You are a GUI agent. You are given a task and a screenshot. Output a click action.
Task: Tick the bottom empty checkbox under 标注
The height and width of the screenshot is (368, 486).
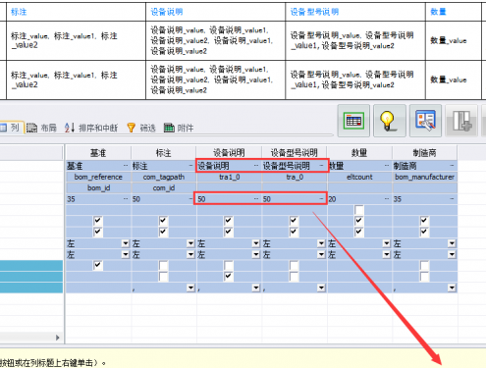(163, 277)
